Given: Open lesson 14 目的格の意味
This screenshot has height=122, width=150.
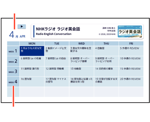Looking at the screenshot, I should coord(106,72).
